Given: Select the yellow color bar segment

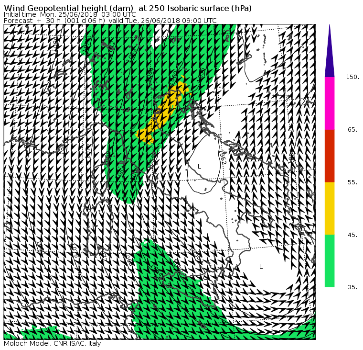Looking at the screenshot, I should point(330,208).
